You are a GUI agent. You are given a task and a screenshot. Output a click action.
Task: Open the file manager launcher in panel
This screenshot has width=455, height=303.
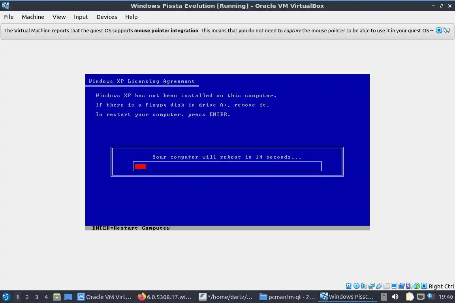pyautogui.click(x=57, y=297)
